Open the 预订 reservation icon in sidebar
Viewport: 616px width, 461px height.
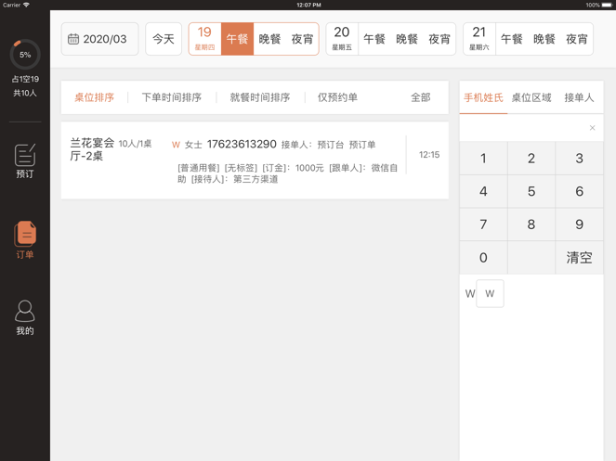(x=25, y=160)
